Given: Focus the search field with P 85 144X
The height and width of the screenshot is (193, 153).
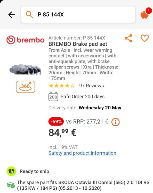Looking at the screenshot, I should coord(78,14).
